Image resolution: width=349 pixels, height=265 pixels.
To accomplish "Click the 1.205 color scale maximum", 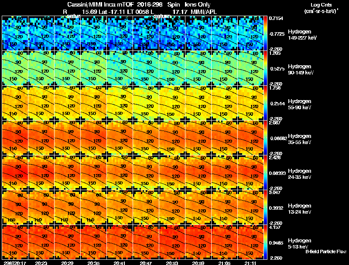I will (x=275, y=53).
